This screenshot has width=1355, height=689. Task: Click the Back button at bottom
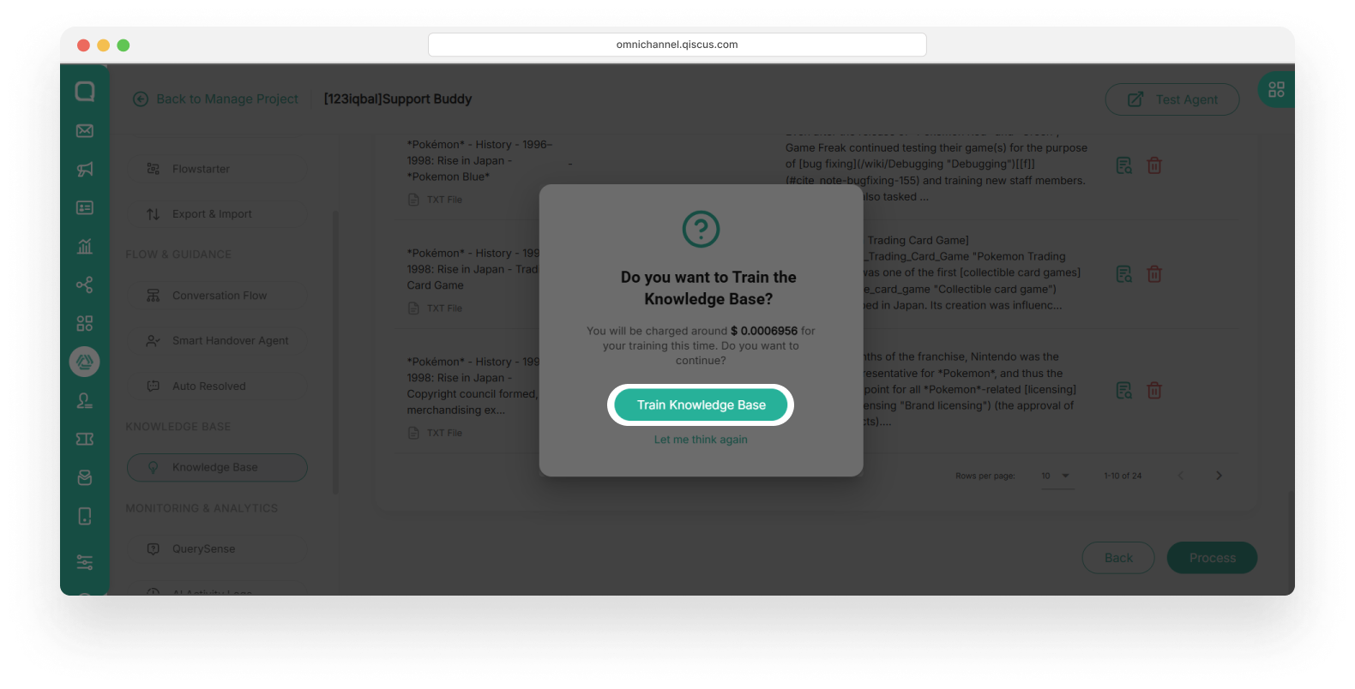[1118, 558]
